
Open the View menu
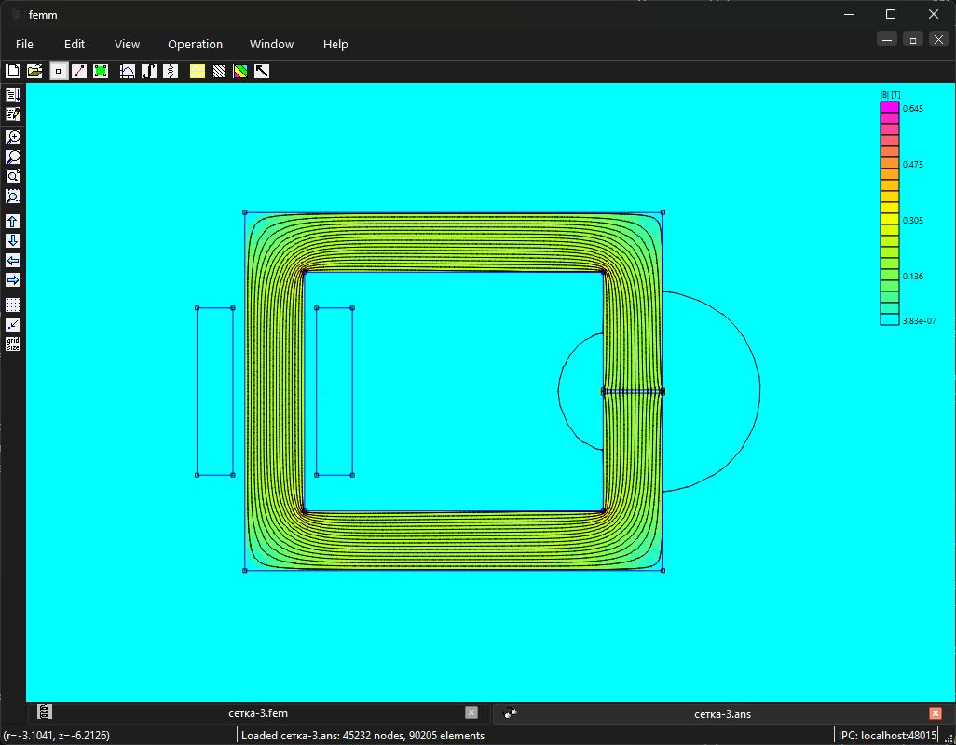pyautogui.click(x=127, y=45)
